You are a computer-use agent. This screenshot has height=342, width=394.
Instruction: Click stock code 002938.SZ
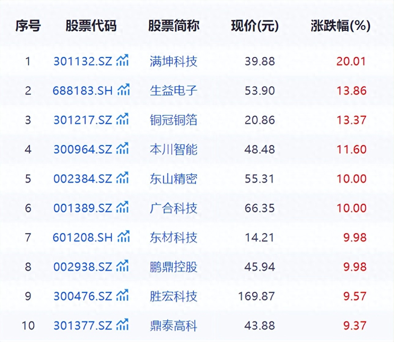[x=83, y=267]
